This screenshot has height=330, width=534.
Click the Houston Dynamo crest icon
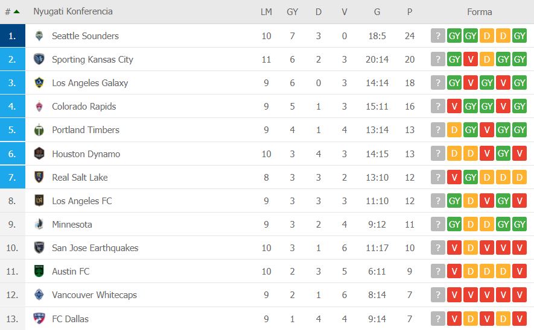39,154
